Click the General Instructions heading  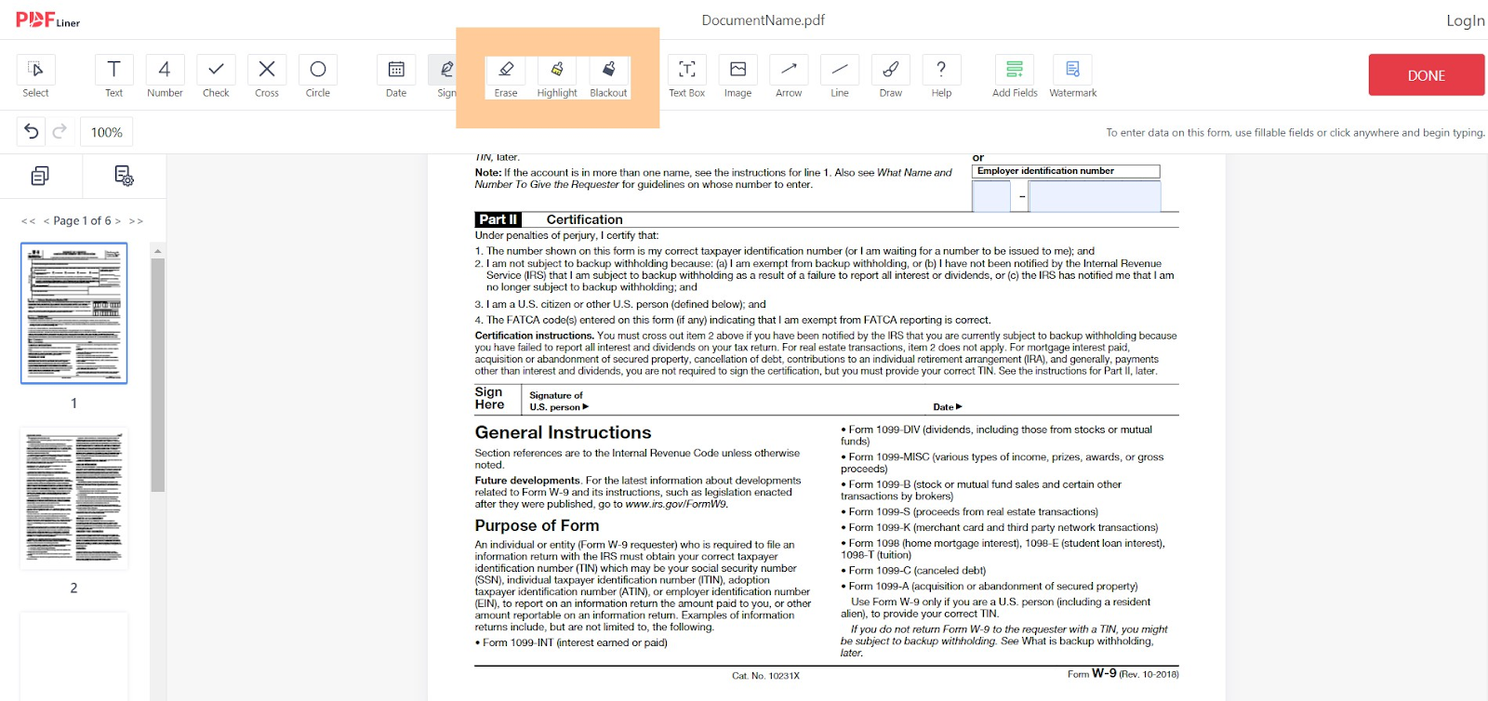563,432
